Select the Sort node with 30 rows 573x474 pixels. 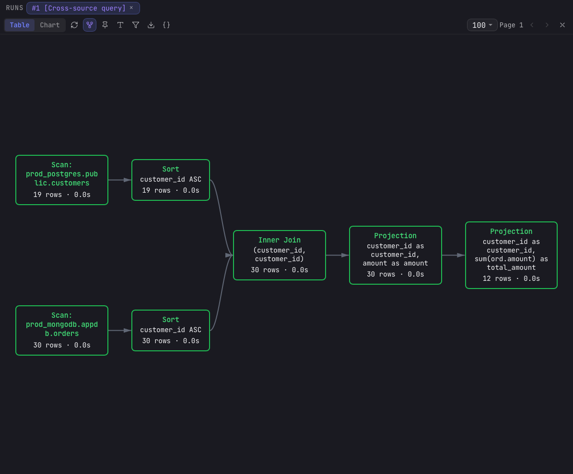(171, 331)
